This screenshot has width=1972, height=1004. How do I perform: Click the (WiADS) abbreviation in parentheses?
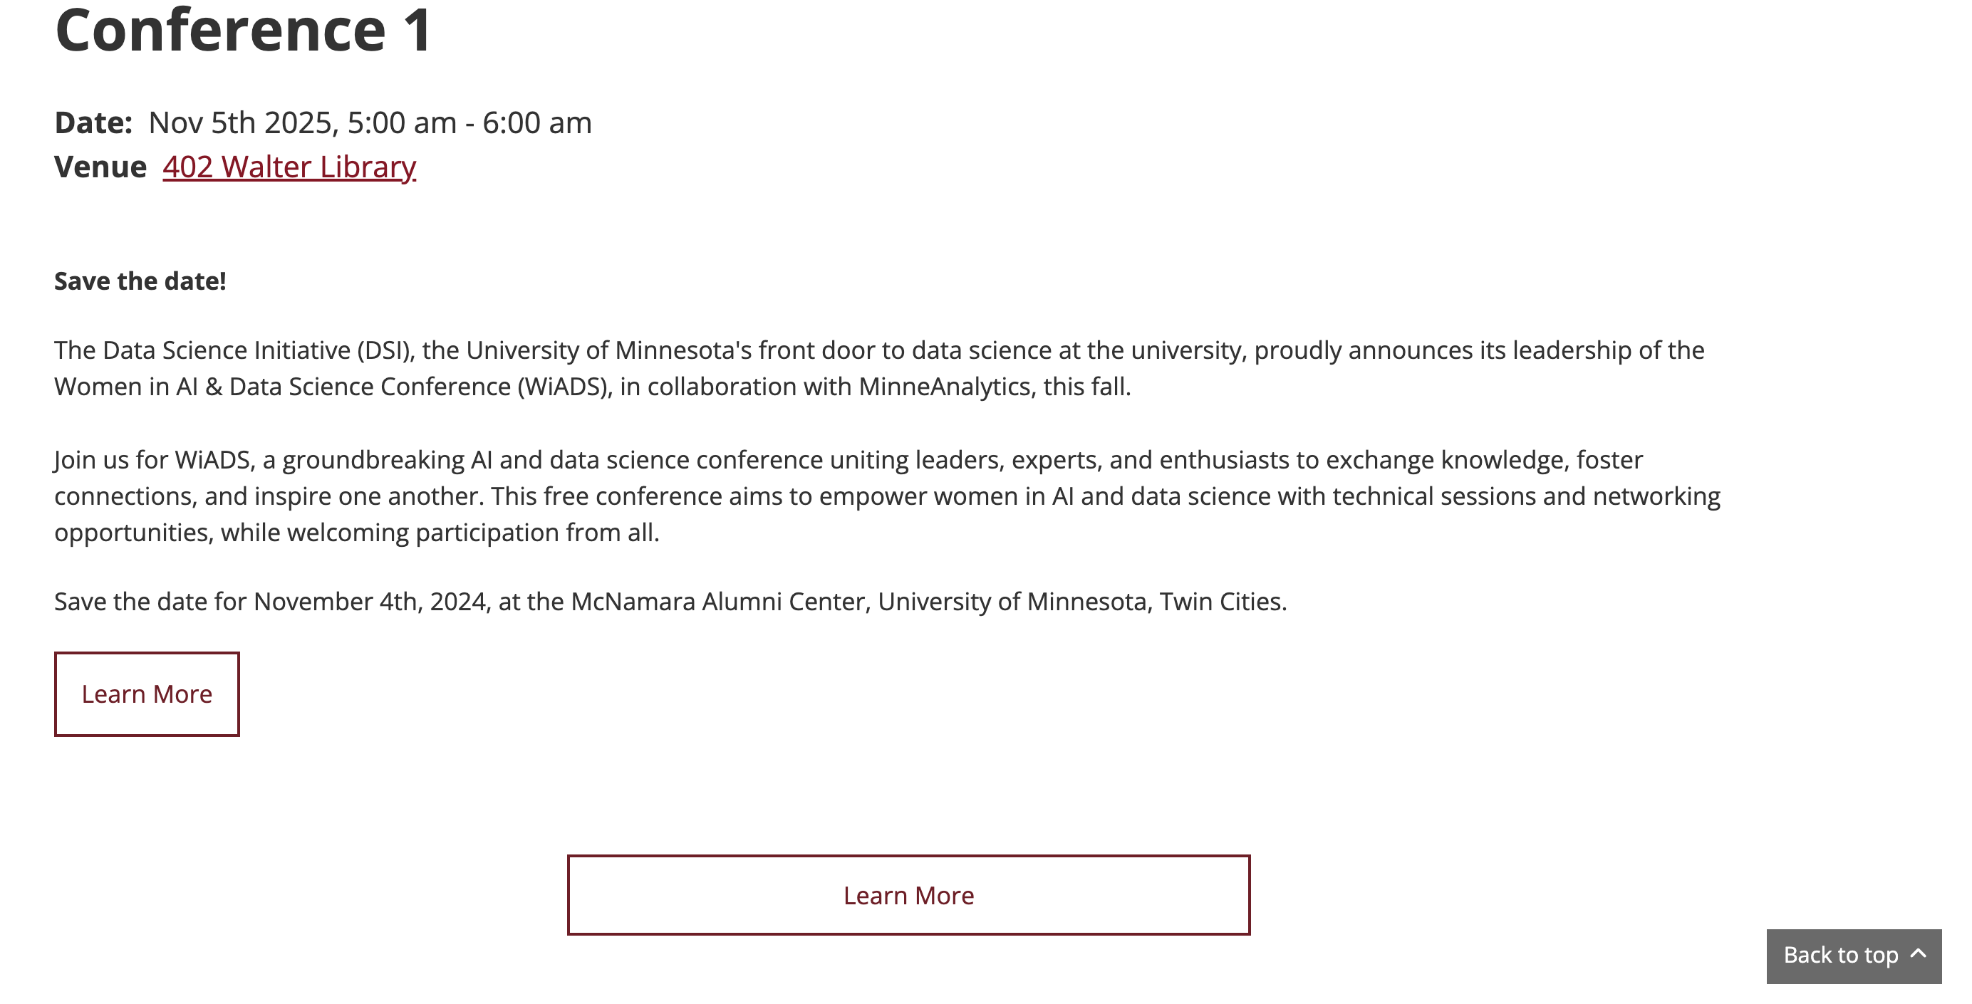tap(565, 387)
